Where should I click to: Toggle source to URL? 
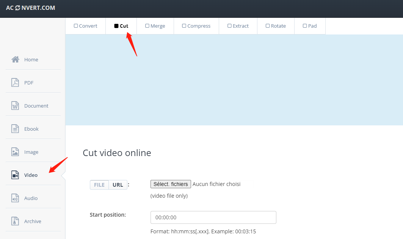point(118,185)
